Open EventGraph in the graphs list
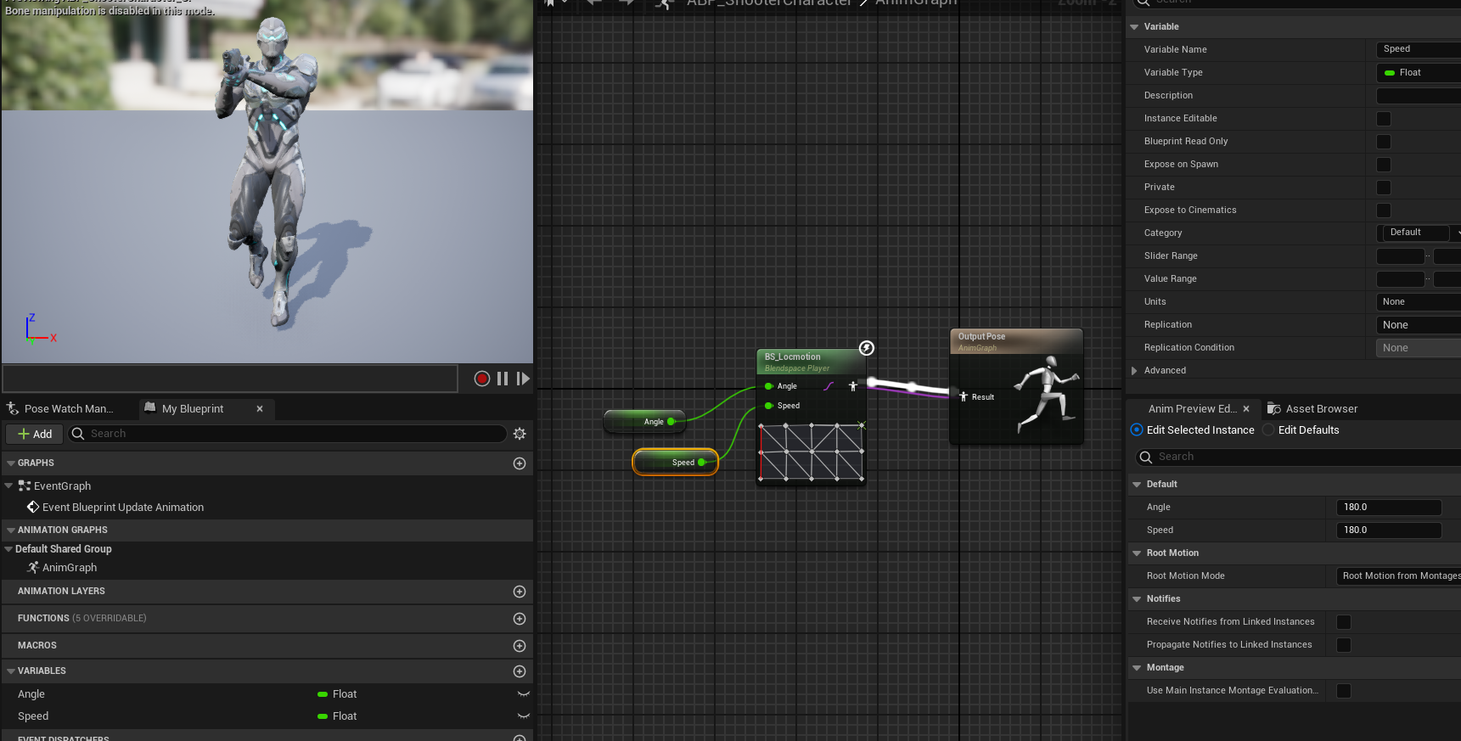This screenshot has width=1461, height=741. point(62,486)
